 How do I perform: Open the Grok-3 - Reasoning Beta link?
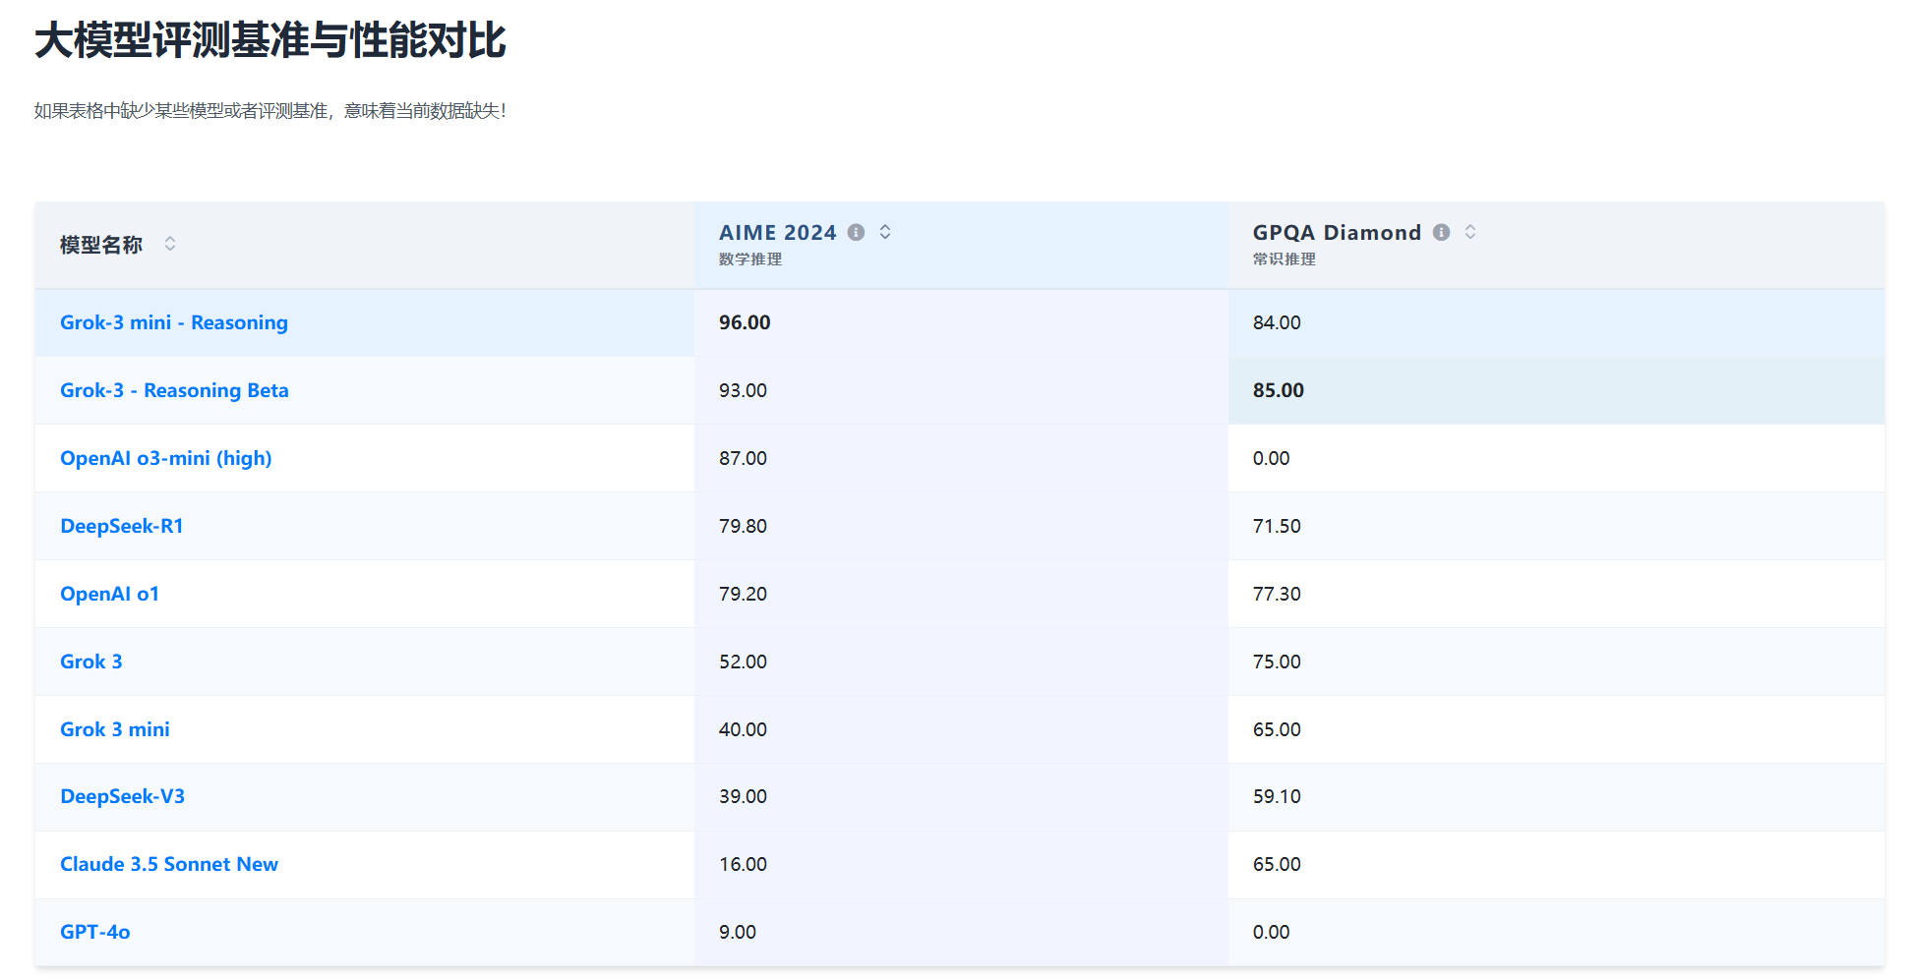[174, 390]
